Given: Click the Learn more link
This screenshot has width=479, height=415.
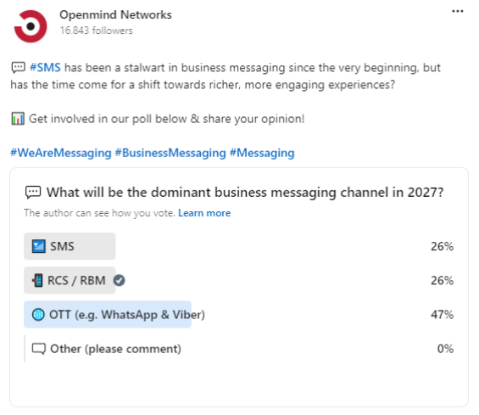Looking at the screenshot, I should pyautogui.click(x=204, y=213).
